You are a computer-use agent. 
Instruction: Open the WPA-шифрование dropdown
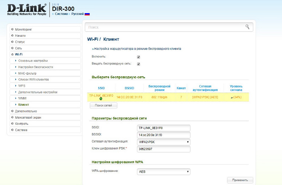point(164,171)
